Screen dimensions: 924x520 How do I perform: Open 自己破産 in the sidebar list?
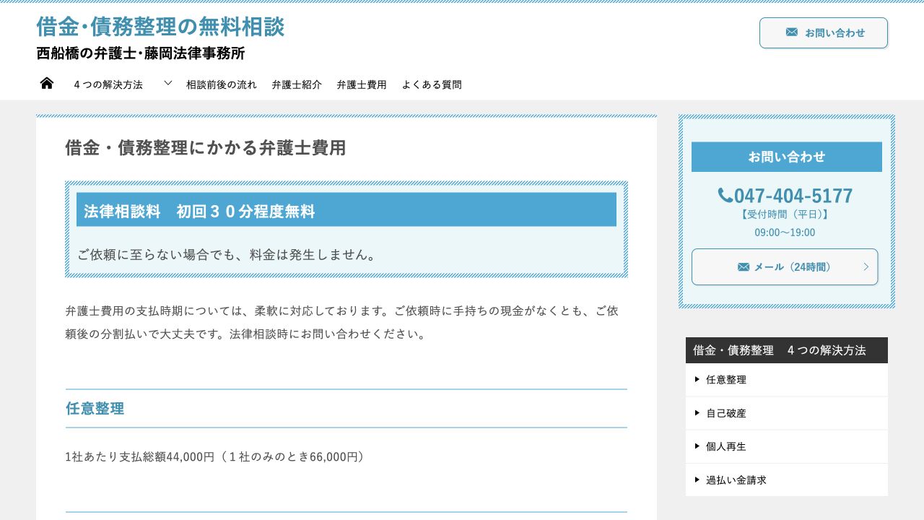pos(787,413)
